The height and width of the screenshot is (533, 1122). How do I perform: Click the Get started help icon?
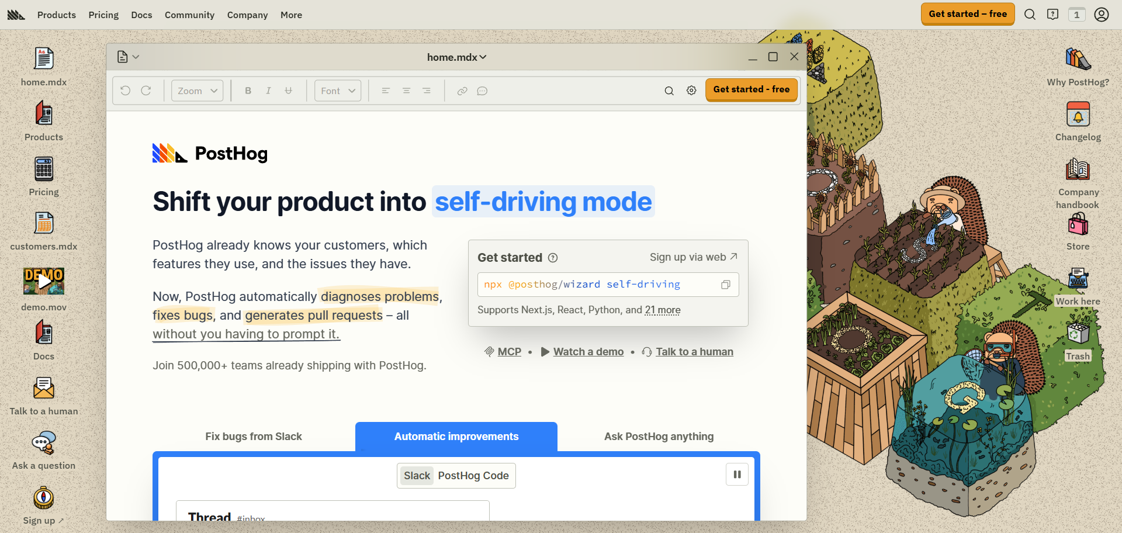coord(553,258)
